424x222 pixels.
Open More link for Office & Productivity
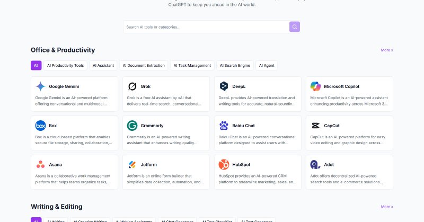tap(387, 50)
